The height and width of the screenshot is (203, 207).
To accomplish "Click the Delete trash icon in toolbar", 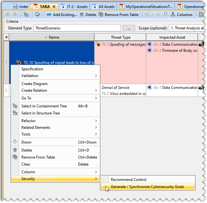I will (x=82, y=14).
